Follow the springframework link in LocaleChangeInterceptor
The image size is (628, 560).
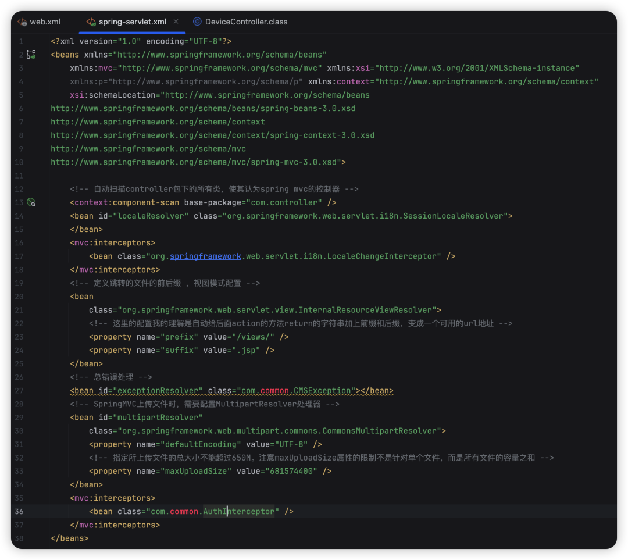(x=205, y=256)
